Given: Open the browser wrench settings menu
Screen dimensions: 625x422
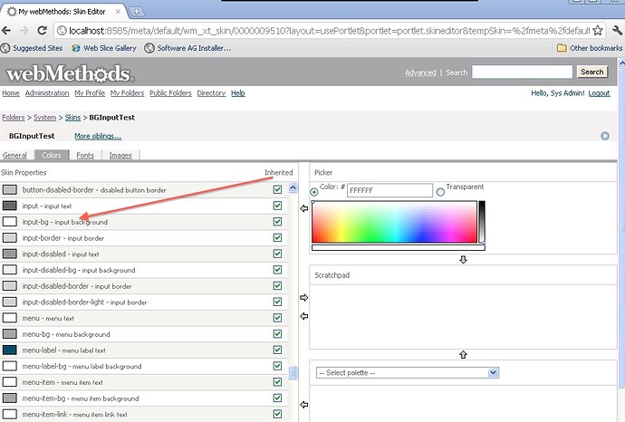Looking at the screenshot, I should (x=618, y=30).
